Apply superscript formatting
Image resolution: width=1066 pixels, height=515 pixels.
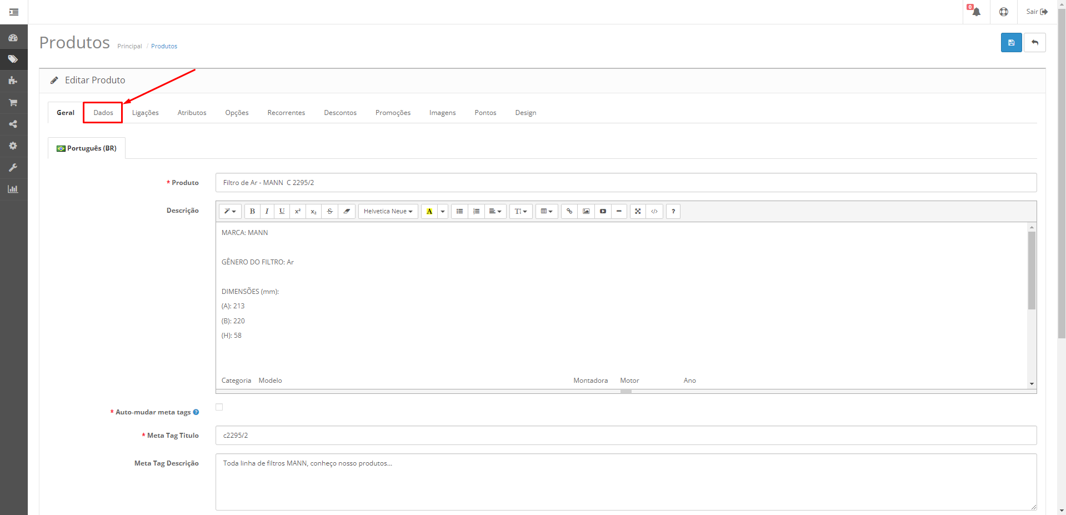click(x=298, y=211)
